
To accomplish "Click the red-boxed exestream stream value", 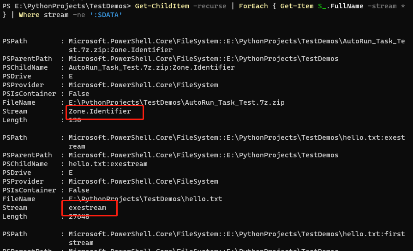I will [88, 208].
